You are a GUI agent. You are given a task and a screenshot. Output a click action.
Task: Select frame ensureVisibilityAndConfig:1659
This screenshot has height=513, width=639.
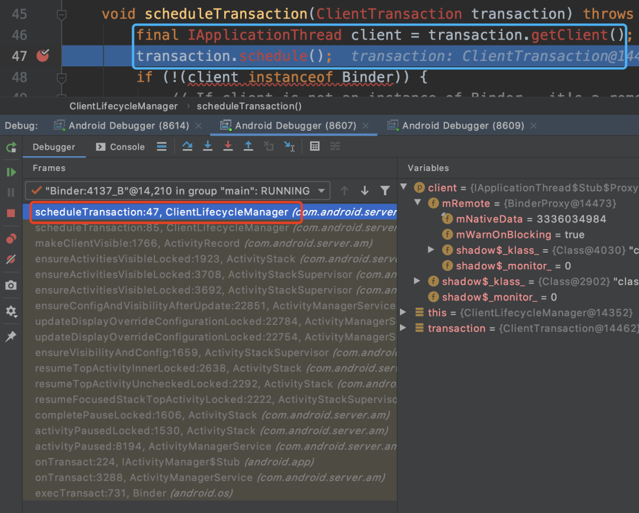pos(210,353)
